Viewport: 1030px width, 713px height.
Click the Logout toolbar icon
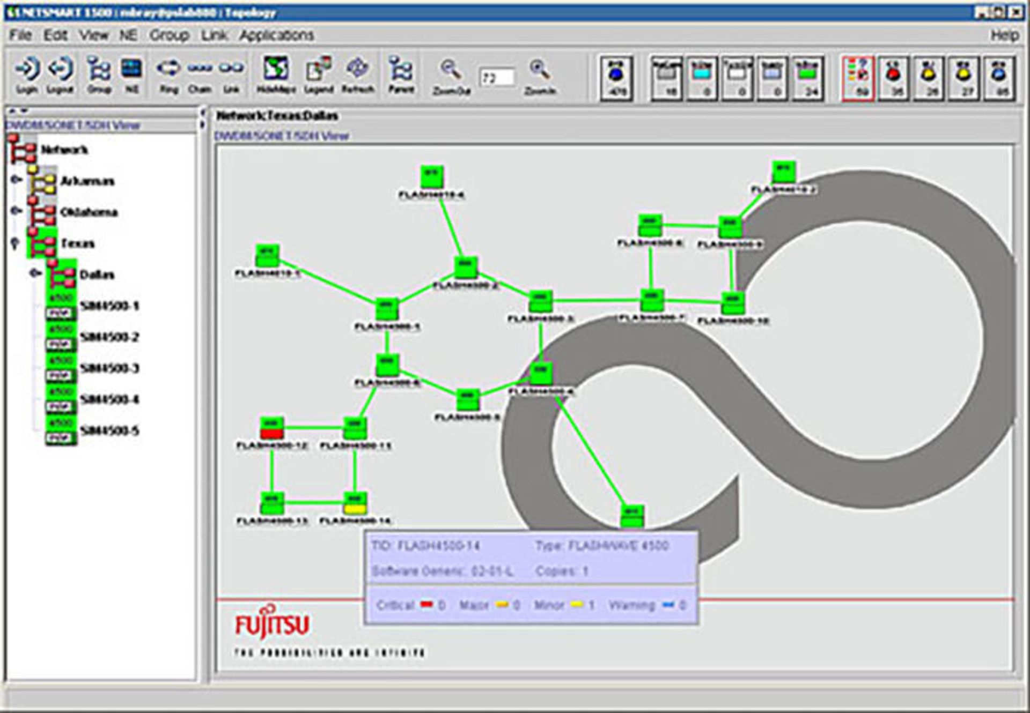tap(60, 75)
